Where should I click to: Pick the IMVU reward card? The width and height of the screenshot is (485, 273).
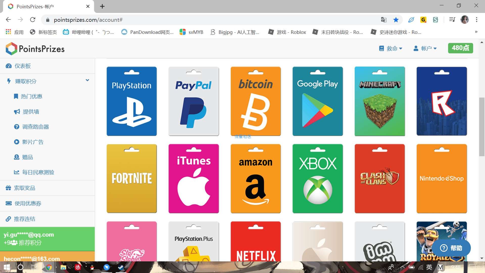(380, 241)
